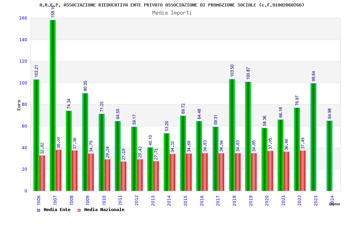Click the pink Media Nazionale legend swatch
Viewport: 344px width, 229px height.
click(79, 210)
